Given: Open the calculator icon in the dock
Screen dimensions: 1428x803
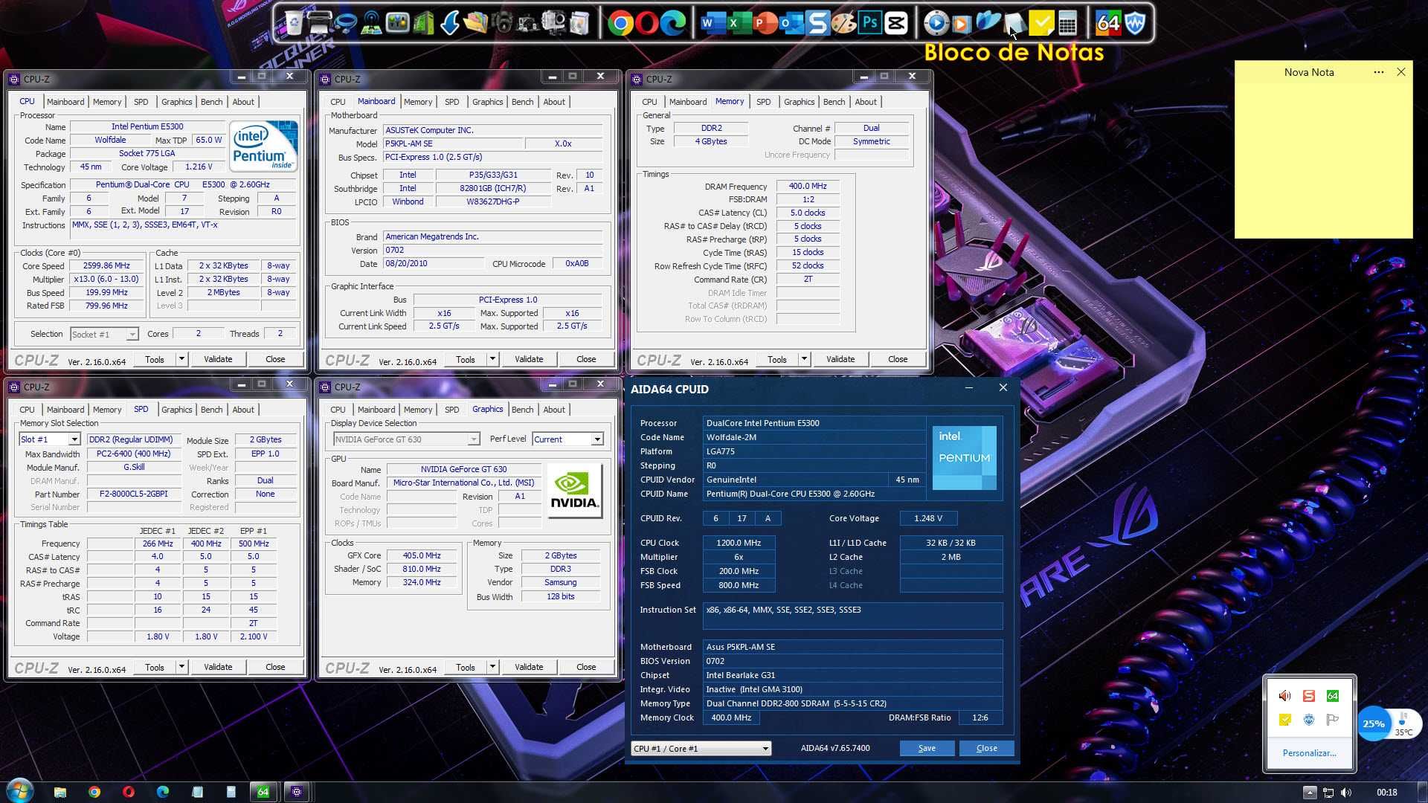Looking at the screenshot, I should (1067, 24).
